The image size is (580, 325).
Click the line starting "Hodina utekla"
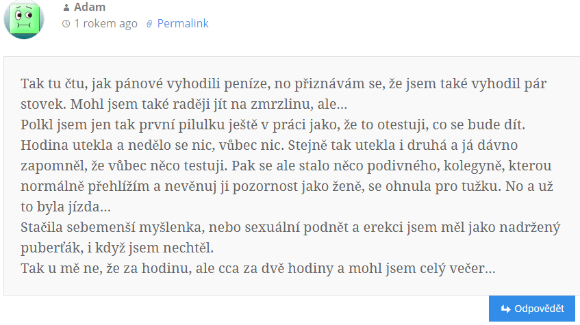269,145
